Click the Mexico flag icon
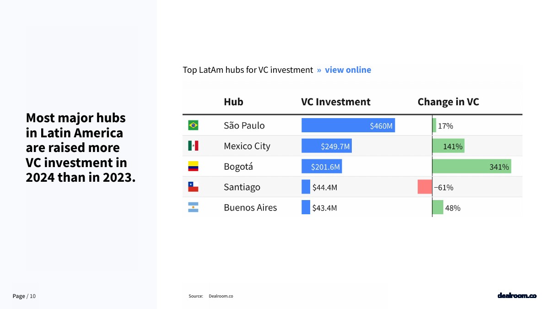Viewport: 549px width, 309px height. [193, 146]
